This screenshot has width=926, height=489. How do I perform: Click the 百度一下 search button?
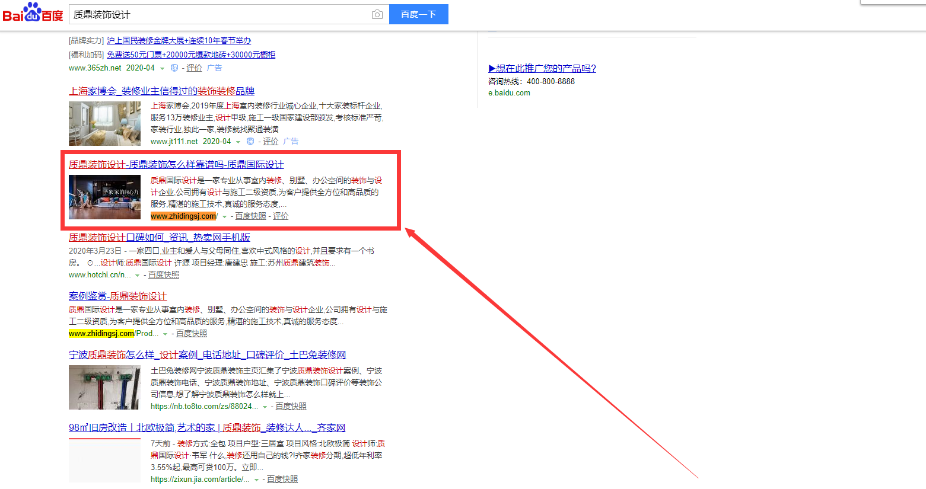pos(419,14)
